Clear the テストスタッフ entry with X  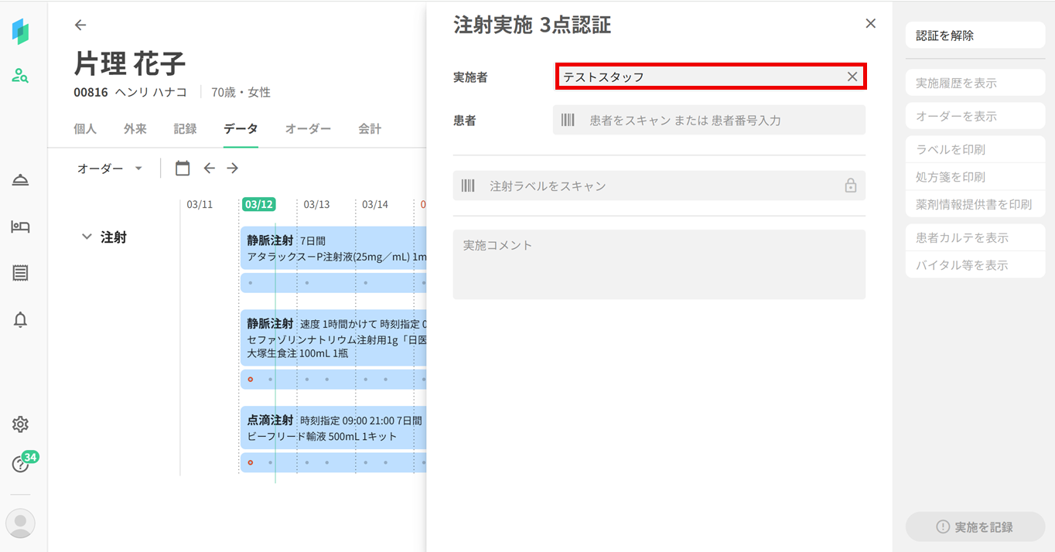852,77
